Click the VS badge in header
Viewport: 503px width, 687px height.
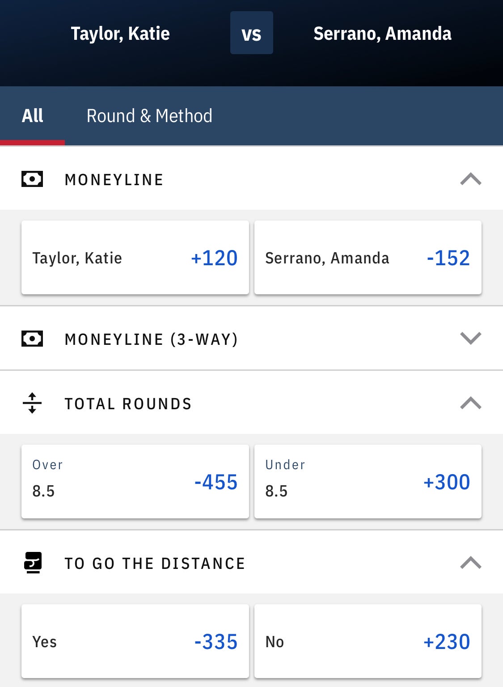pyautogui.click(x=251, y=33)
